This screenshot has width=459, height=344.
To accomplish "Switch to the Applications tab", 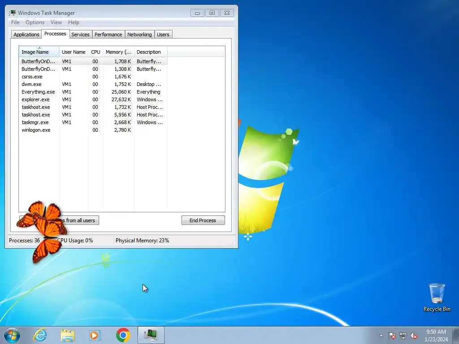I will [26, 34].
